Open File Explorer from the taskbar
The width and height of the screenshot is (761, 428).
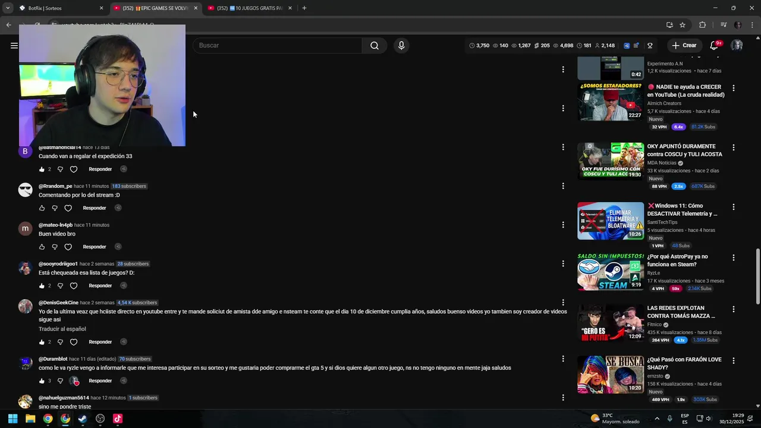(x=30, y=418)
